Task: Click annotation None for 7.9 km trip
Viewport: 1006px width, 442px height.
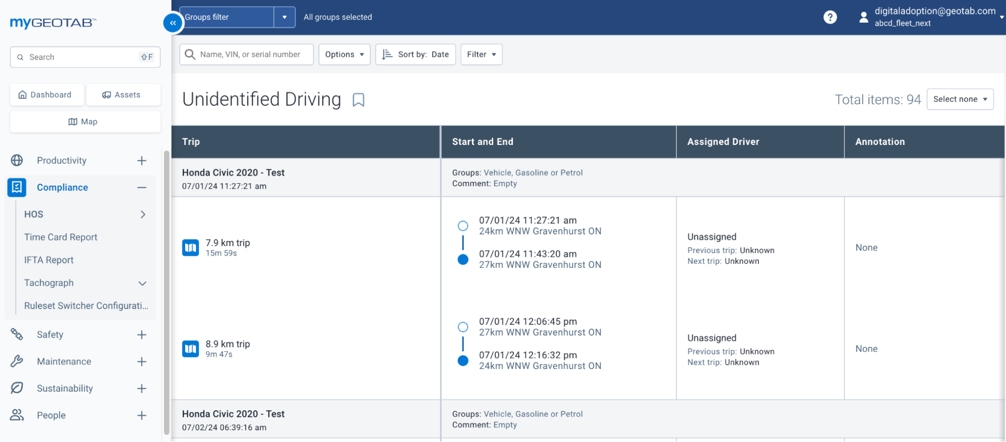Action: coord(866,248)
